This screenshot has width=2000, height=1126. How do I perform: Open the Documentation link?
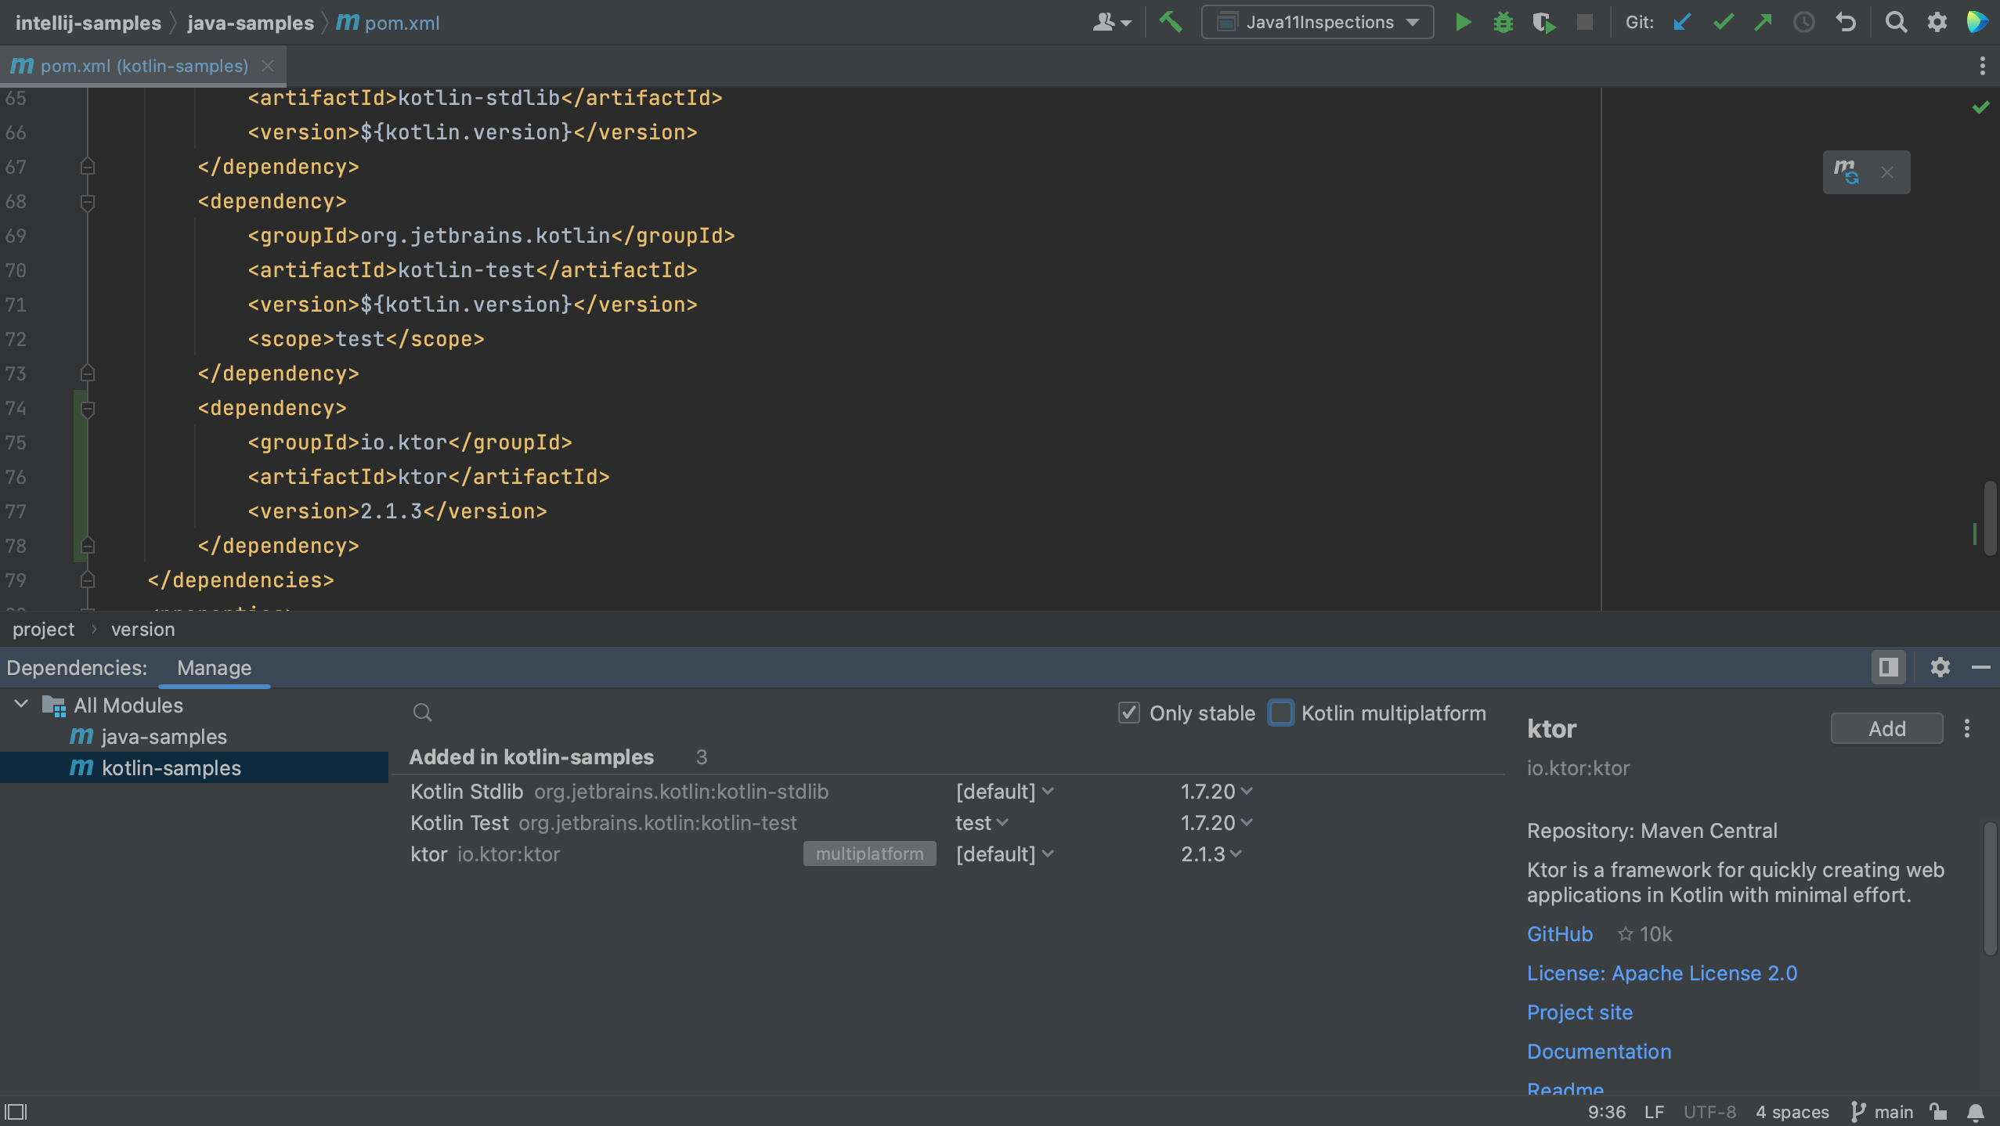click(x=1599, y=1052)
